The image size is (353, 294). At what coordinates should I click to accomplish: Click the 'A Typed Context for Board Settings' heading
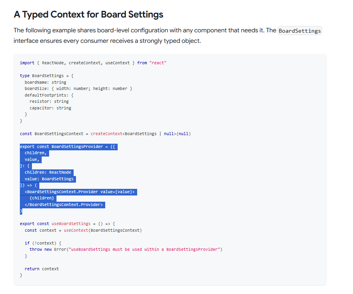pos(88,15)
